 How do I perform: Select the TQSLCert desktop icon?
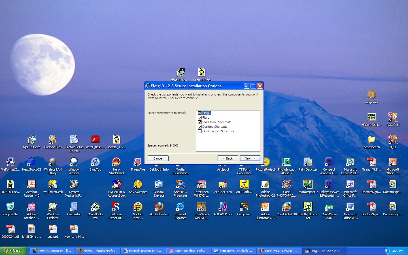[x=393, y=117]
